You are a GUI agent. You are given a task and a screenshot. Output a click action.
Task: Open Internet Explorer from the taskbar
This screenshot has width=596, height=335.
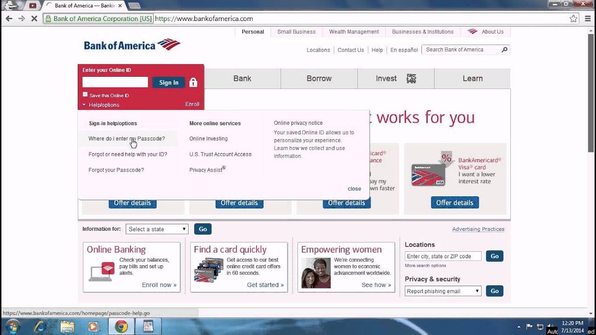[x=40, y=326]
